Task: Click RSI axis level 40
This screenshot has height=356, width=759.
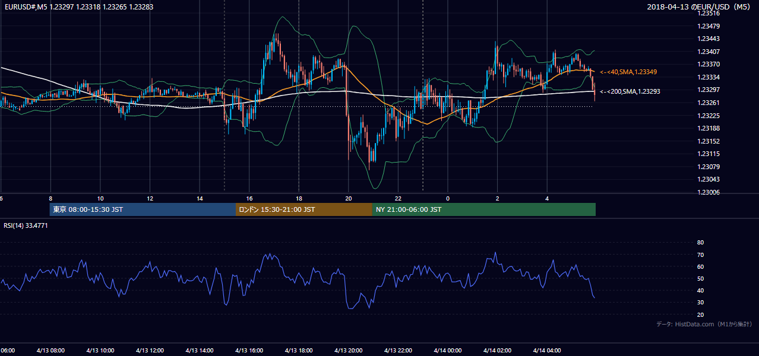Action: tap(701, 291)
